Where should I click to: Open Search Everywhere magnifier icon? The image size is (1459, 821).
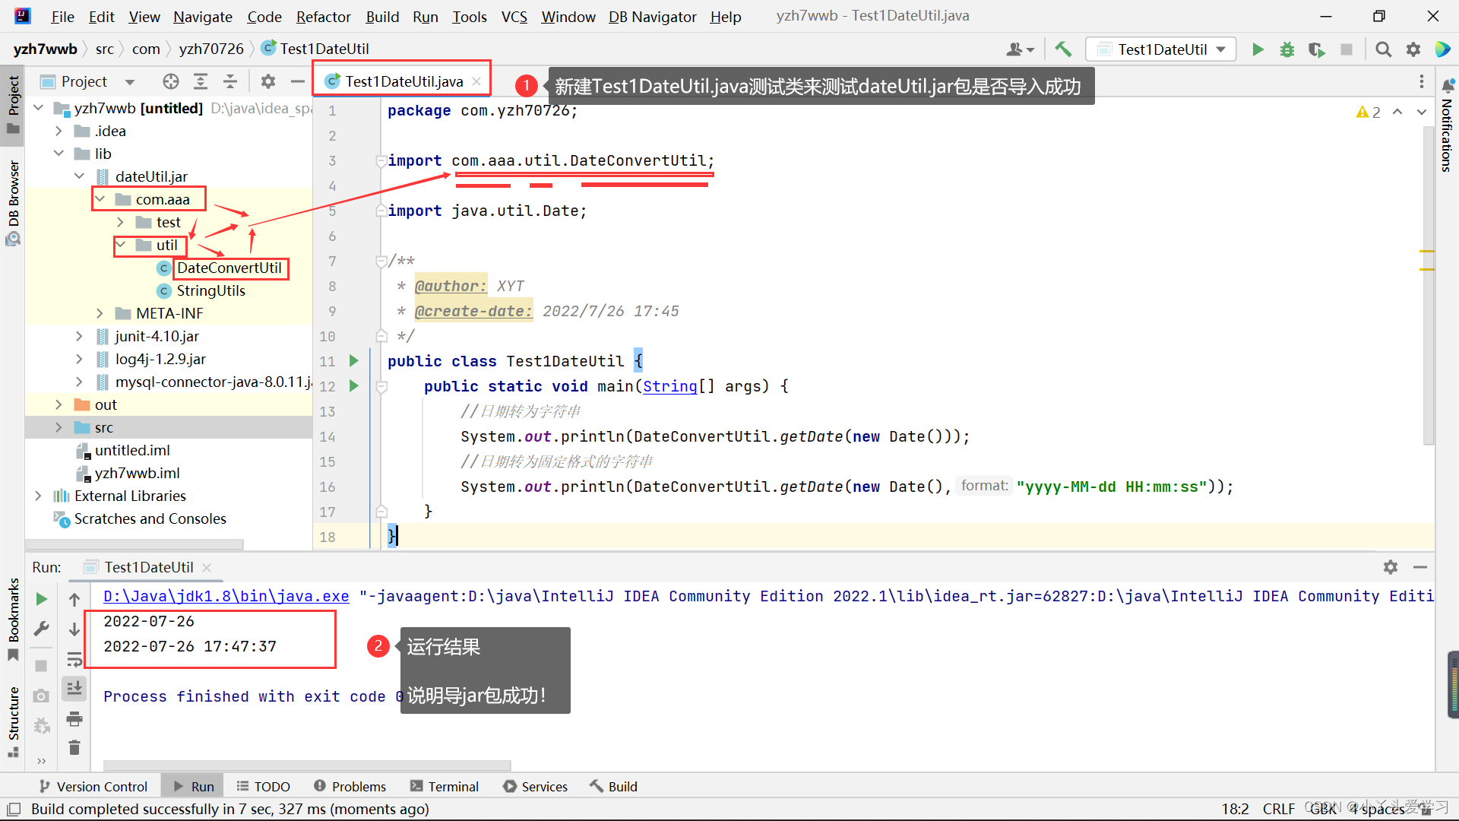pyautogui.click(x=1383, y=49)
